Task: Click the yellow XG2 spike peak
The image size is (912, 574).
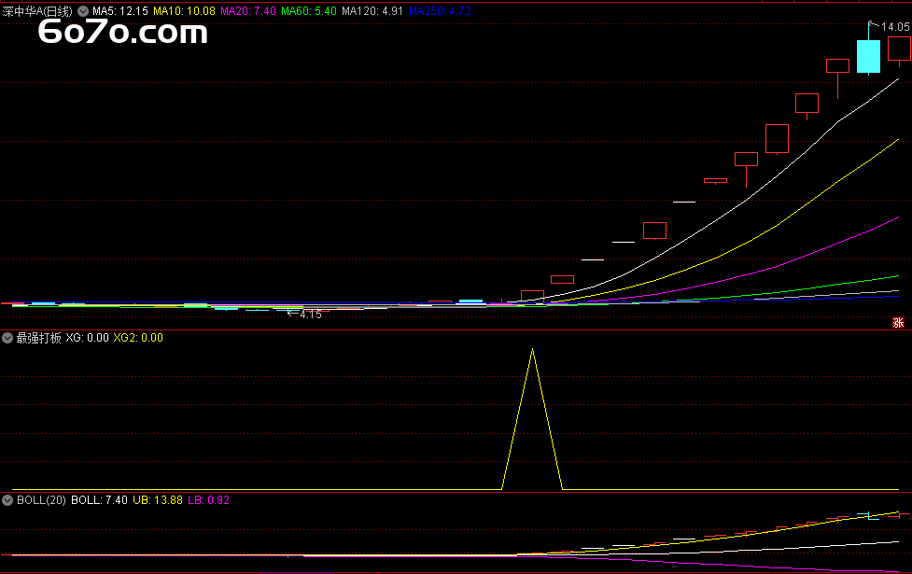Action: (x=532, y=350)
